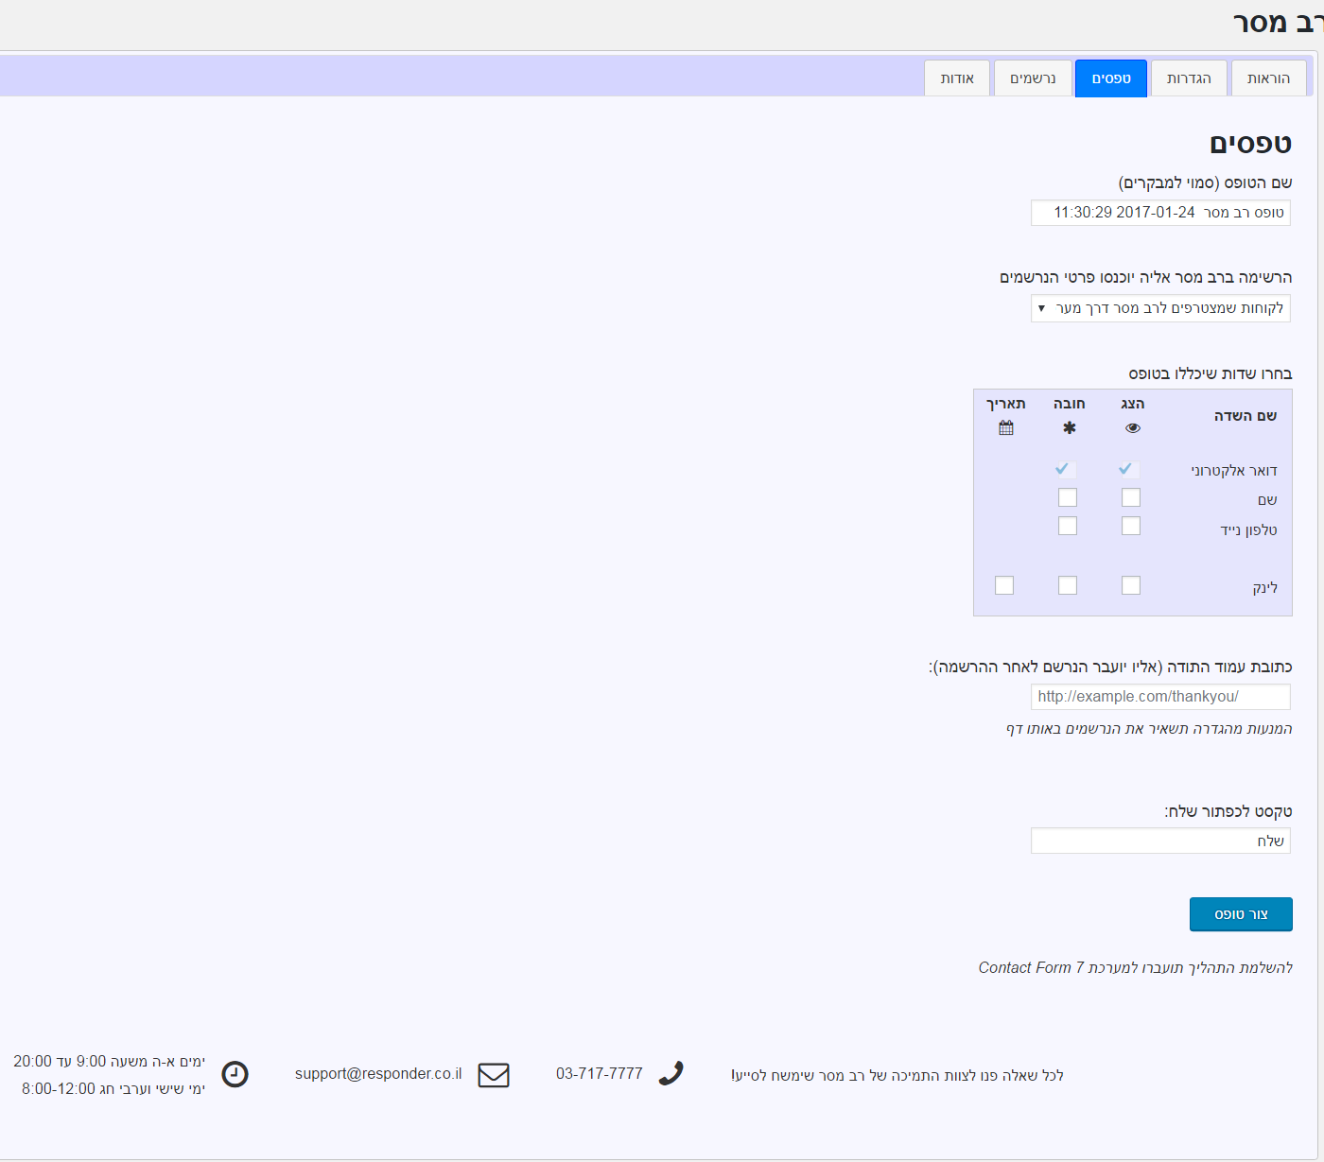Click the phone icon in the footer
Image resolution: width=1324 pixels, height=1162 pixels.
click(x=671, y=1074)
